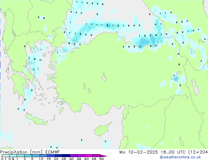Click the 35–40 mm legend color box

coord(81,156)
